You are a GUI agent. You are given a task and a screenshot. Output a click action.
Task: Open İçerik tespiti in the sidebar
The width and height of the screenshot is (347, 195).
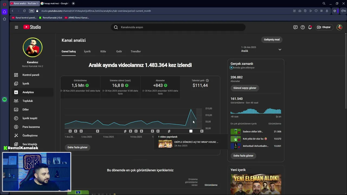(33, 118)
